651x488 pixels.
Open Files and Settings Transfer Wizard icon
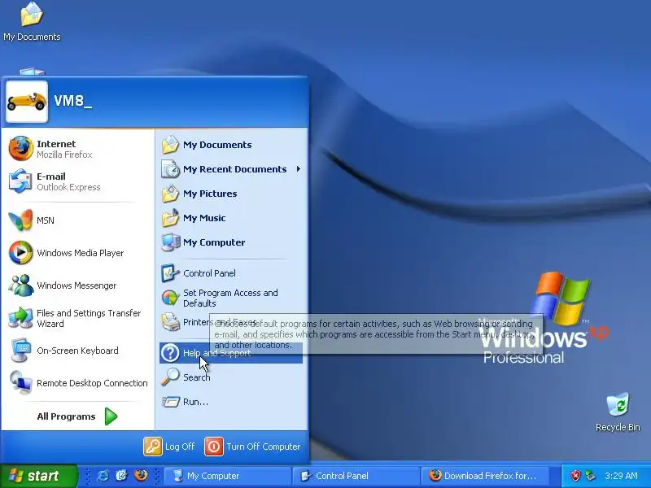click(x=21, y=318)
